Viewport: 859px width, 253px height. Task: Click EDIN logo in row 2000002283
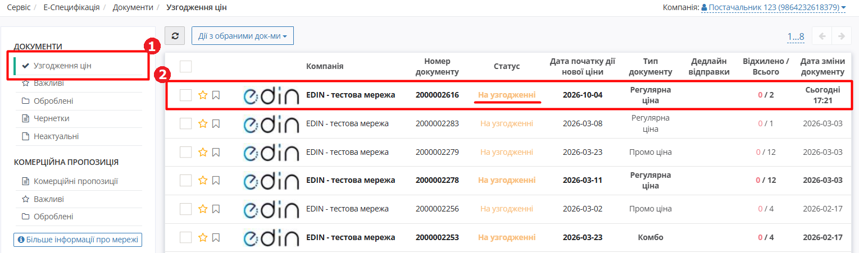click(271, 123)
